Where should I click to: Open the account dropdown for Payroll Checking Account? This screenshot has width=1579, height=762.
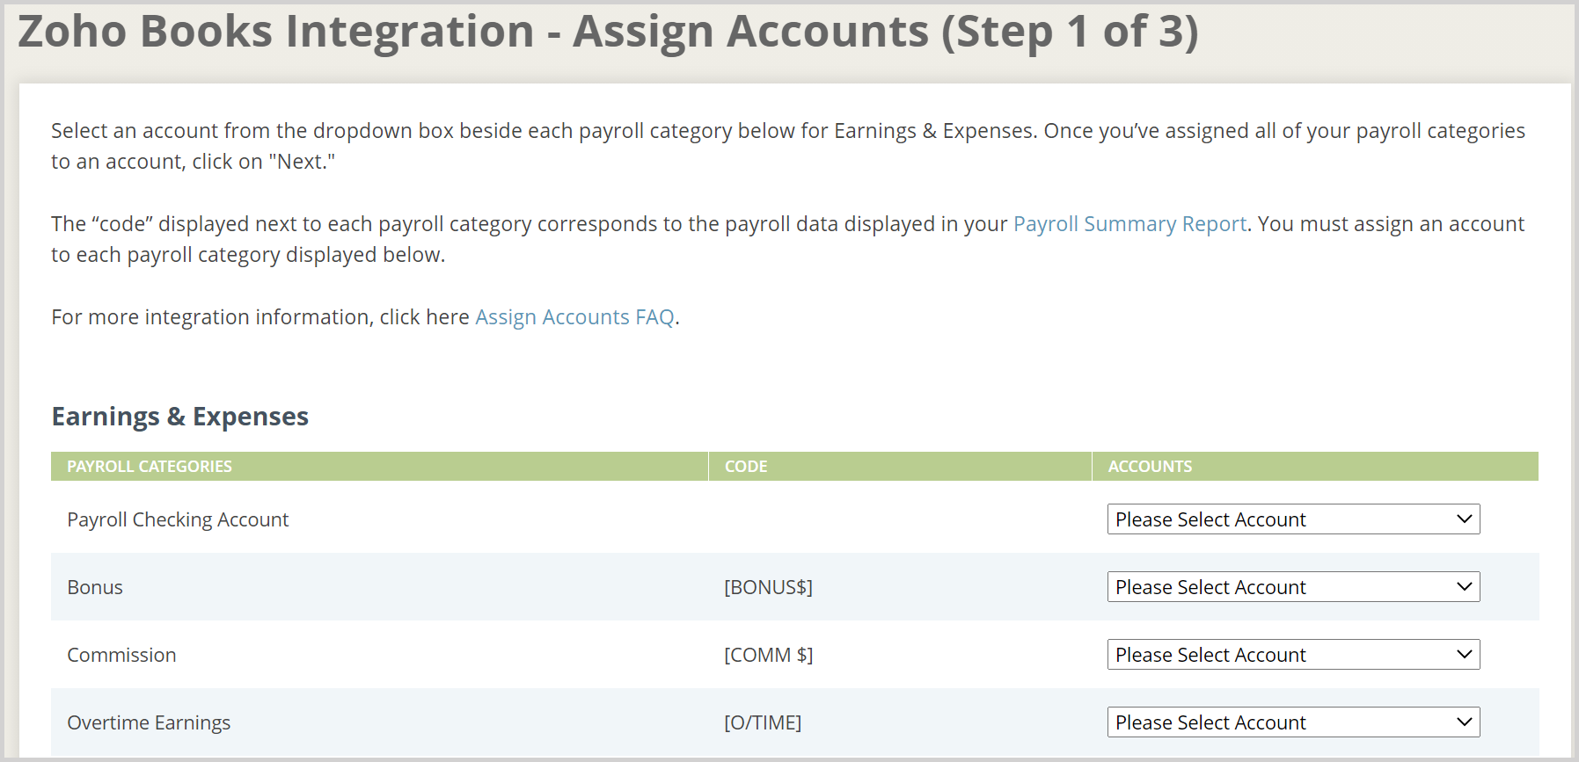[x=1291, y=519]
